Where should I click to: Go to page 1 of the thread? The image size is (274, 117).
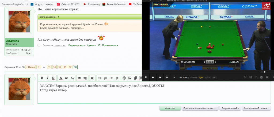pyautogui.click(x=39, y=67)
